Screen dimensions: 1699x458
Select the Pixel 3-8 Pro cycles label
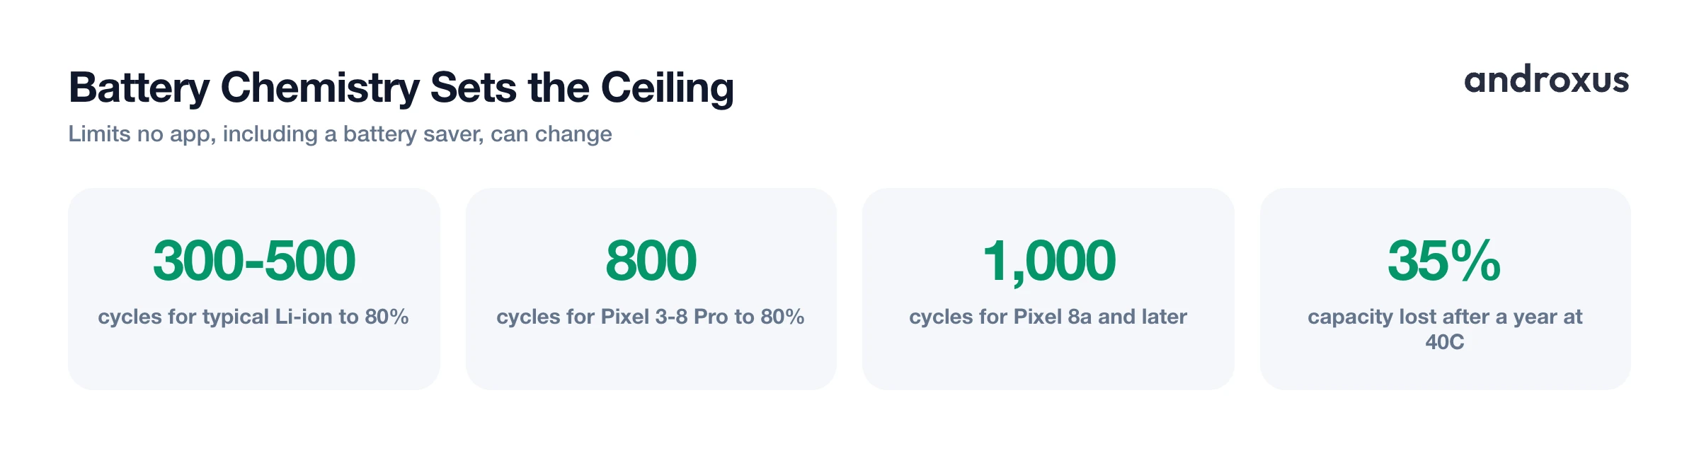[651, 316]
